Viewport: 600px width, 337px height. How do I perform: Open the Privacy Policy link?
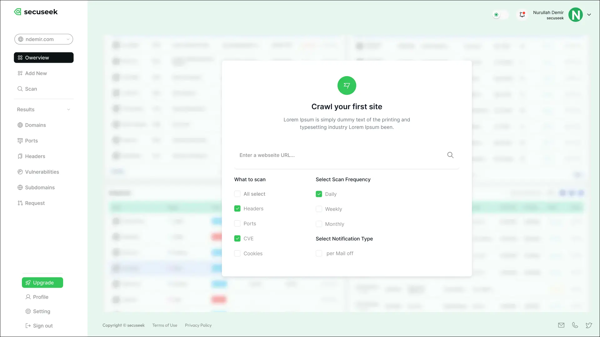point(198,325)
